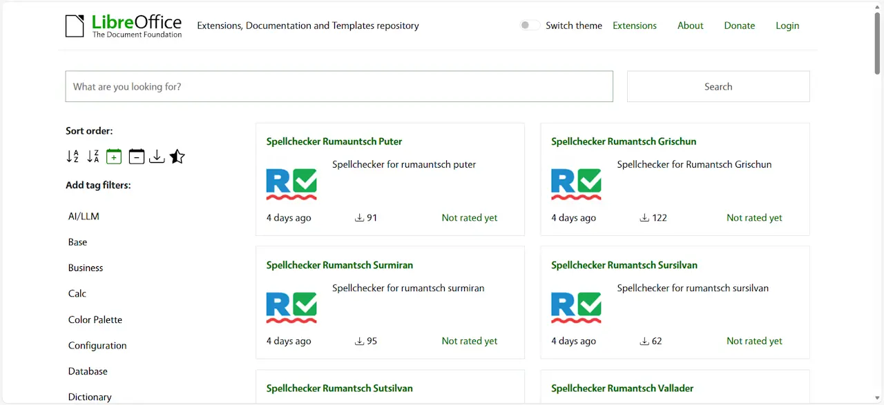This screenshot has height=405, width=884.
Task: Sort extensions alphabetically A to Z
Action: click(x=73, y=157)
